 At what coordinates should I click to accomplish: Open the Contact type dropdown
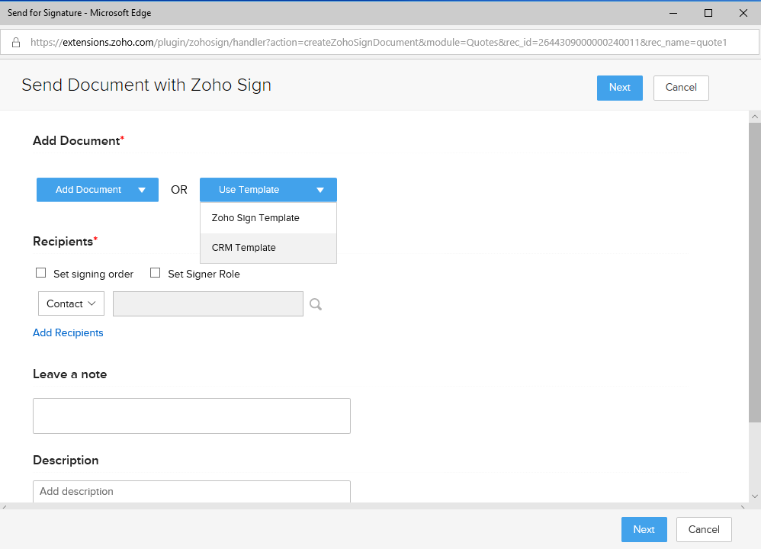pyautogui.click(x=72, y=303)
